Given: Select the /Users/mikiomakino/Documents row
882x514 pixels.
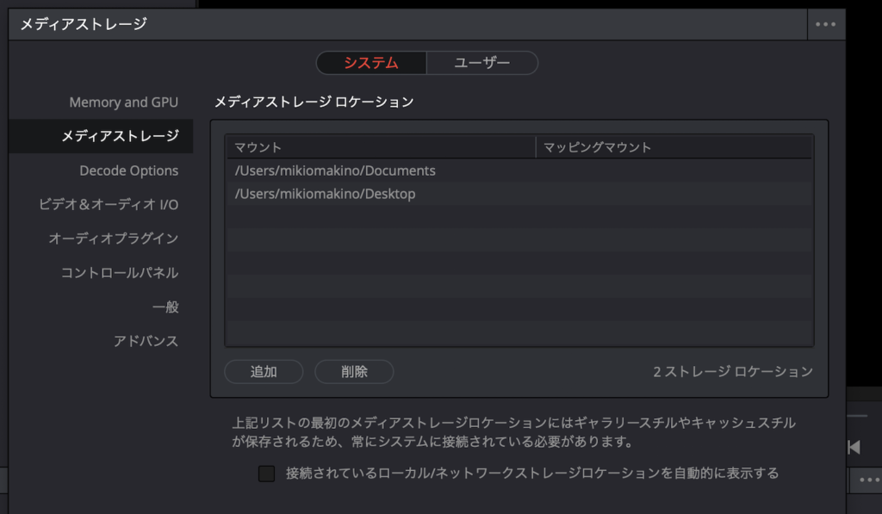Looking at the screenshot, I should [x=519, y=170].
